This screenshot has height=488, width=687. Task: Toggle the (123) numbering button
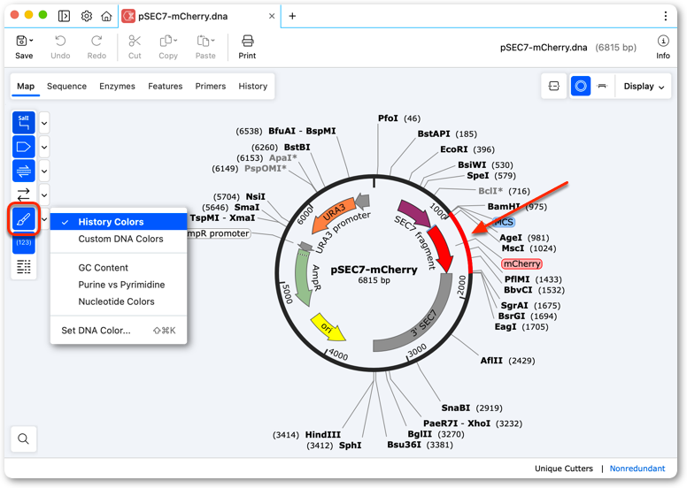(24, 242)
